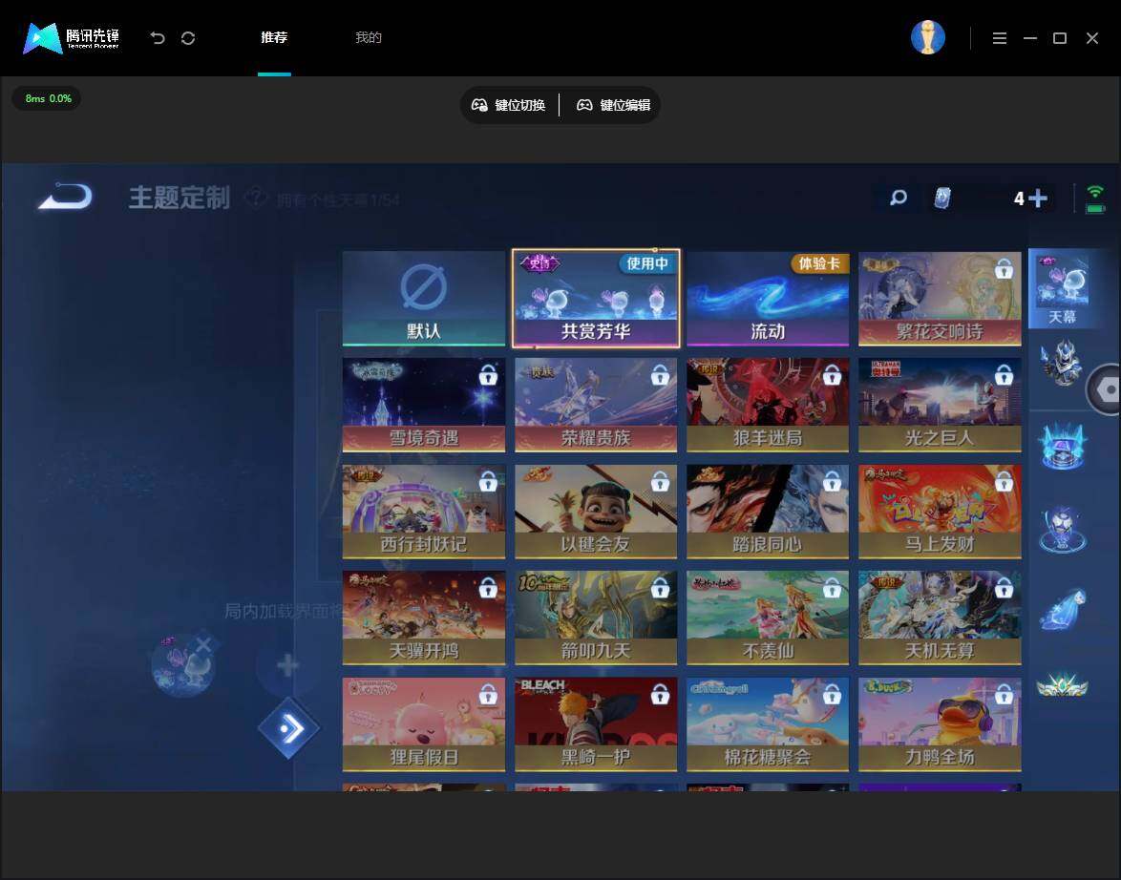Image resolution: width=1121 pixels, height=880 pixels.
Task: Open the 天幕 sidebar category
Action: tap(1062, 289)
